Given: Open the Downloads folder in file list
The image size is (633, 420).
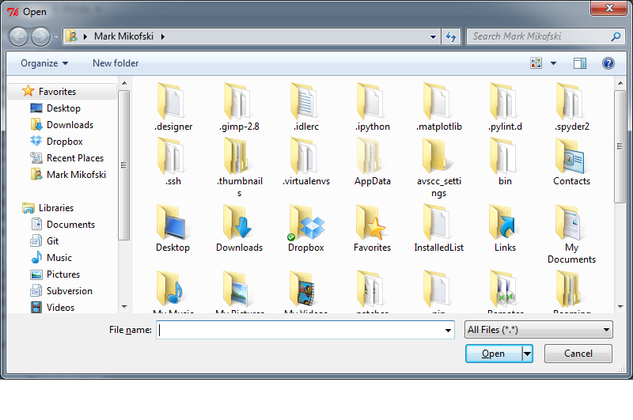Looking at the screenshot, I should coord(240,229).
